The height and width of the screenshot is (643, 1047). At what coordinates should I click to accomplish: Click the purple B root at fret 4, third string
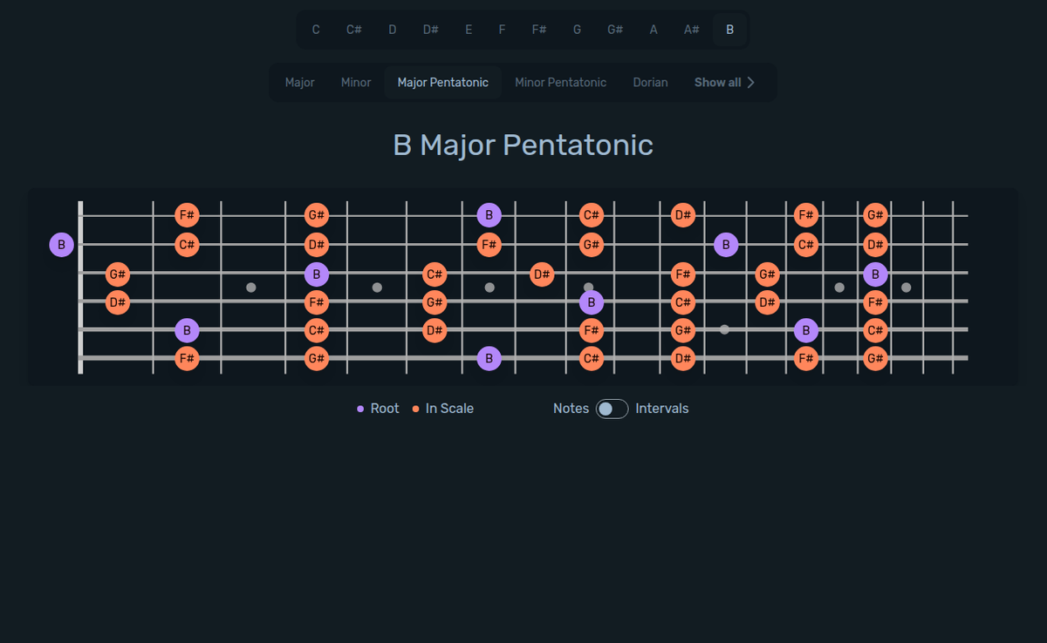(x=316, y=274)
